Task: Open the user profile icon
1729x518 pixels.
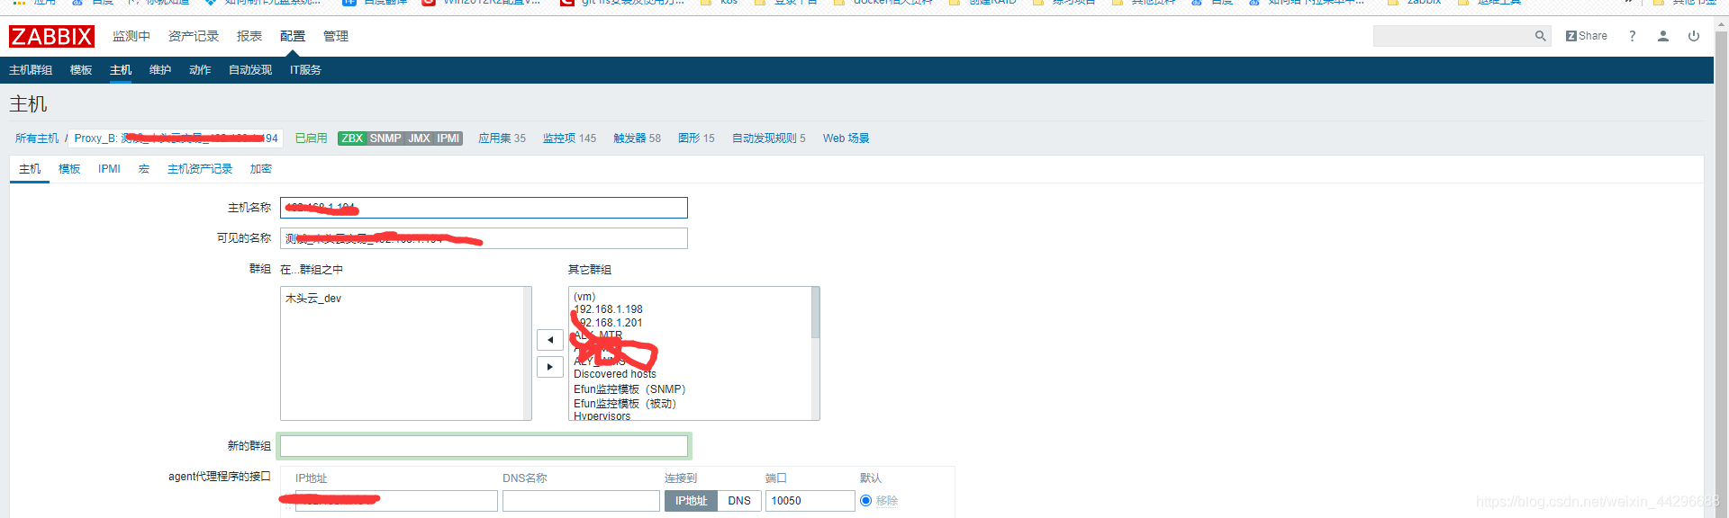Action: (1663, 36)
